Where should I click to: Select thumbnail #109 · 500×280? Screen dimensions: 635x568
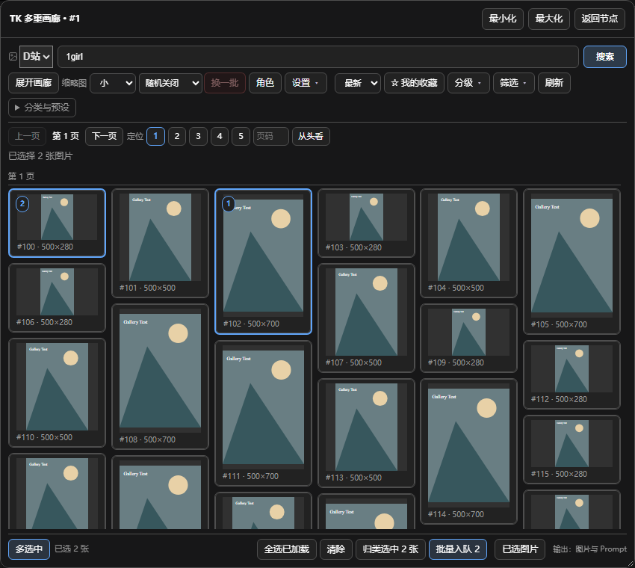(x=468, y=339)
